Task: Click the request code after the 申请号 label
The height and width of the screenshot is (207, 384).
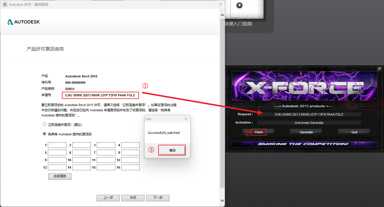Action: pos(100,95)
